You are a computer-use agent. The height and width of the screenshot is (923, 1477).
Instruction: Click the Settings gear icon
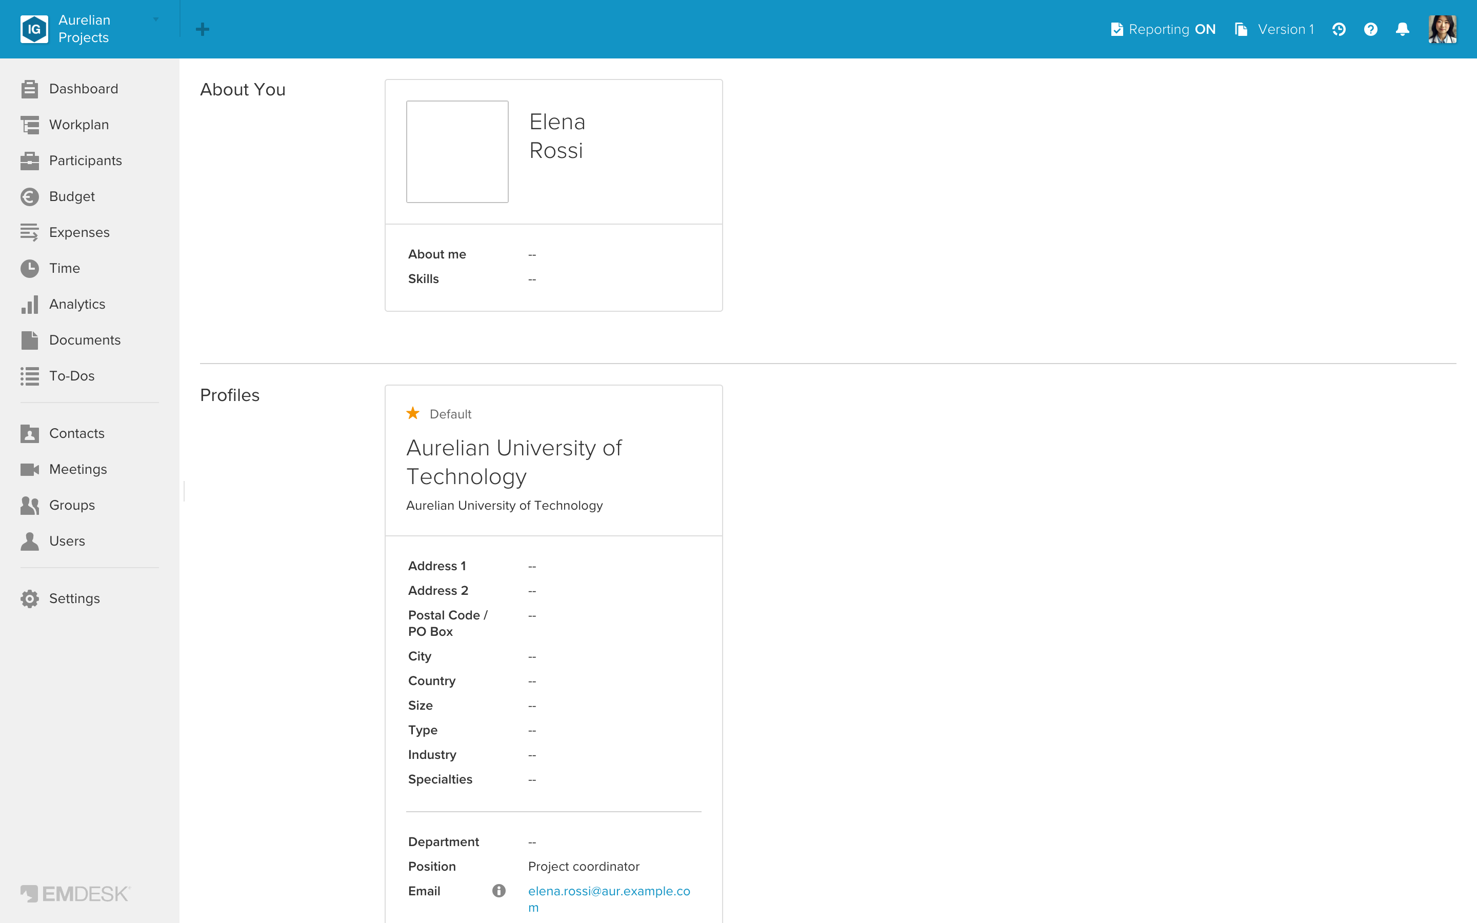pyautogui.click(x=29, y=599)
